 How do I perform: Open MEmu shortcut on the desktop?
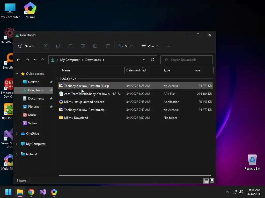[x=30, y=10]
